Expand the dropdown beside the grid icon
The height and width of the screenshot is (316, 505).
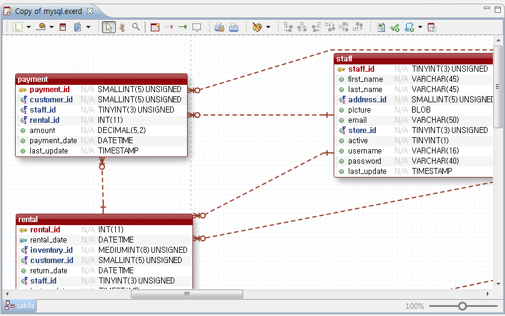pos(29,27)
